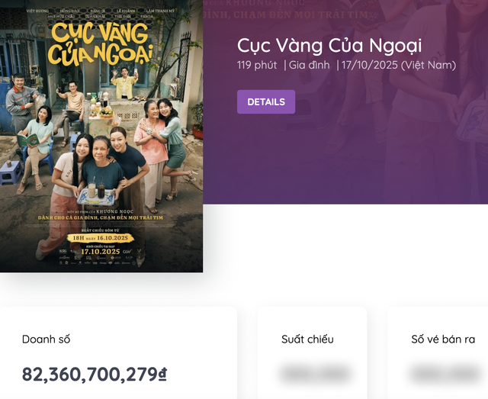Click the Gia đình genre label
Screen dimensions: 488x399
pyautogui.click(x=309, y=65)
